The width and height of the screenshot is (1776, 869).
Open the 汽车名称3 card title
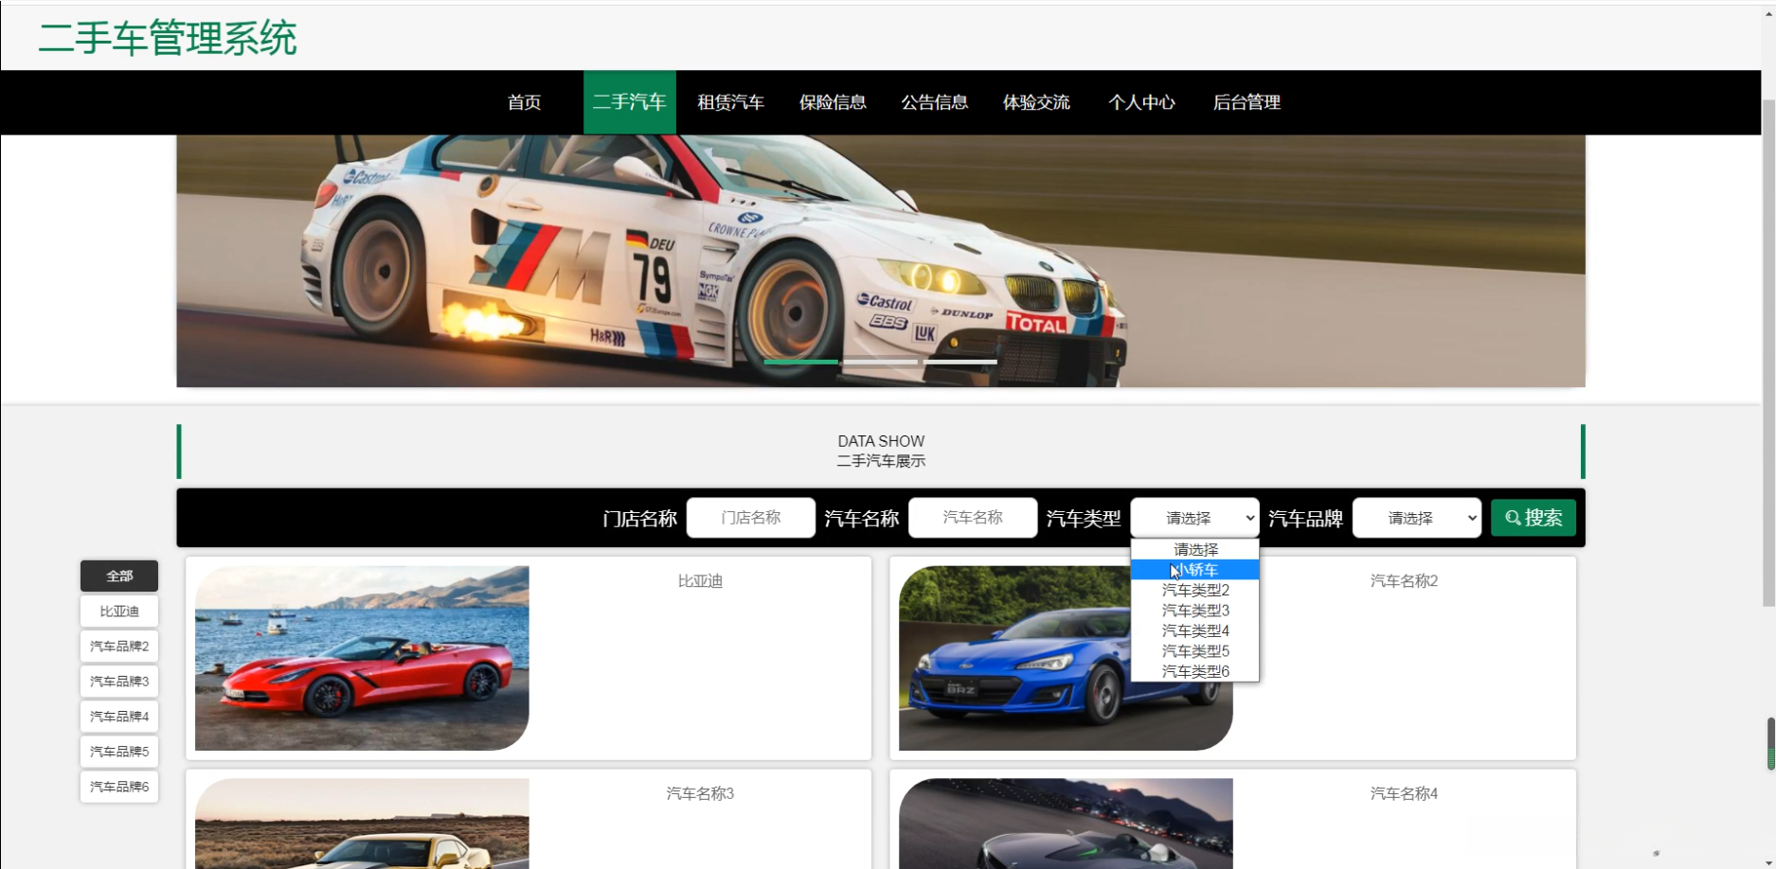pyautogui.click(x=700, y=793)
